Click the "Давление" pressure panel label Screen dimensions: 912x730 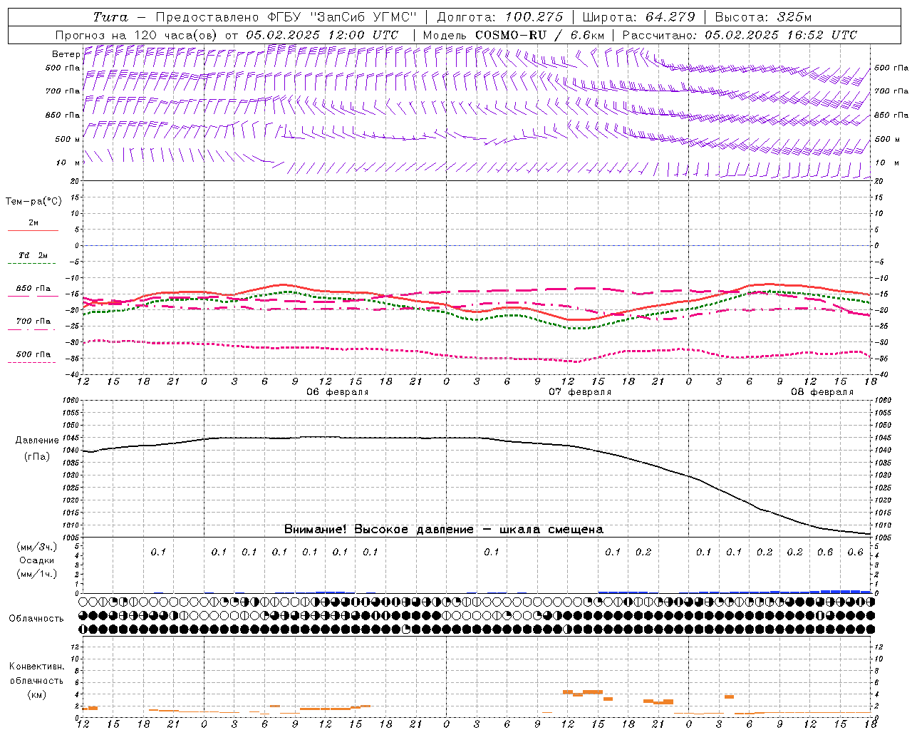tap(37, 441)
